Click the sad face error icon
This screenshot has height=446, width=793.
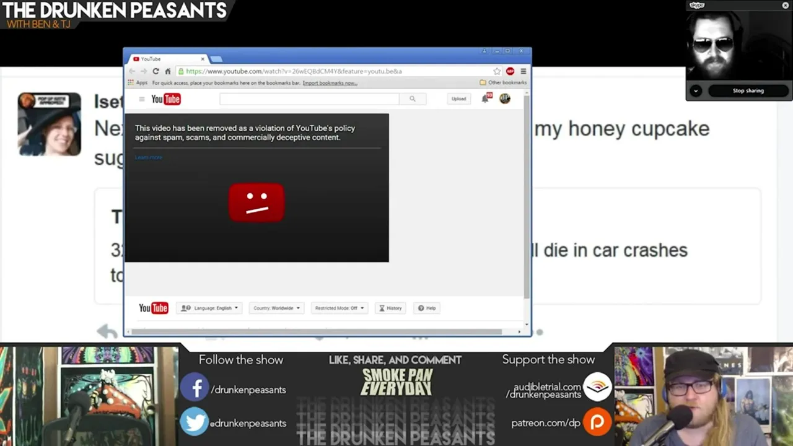pos(256,203)
